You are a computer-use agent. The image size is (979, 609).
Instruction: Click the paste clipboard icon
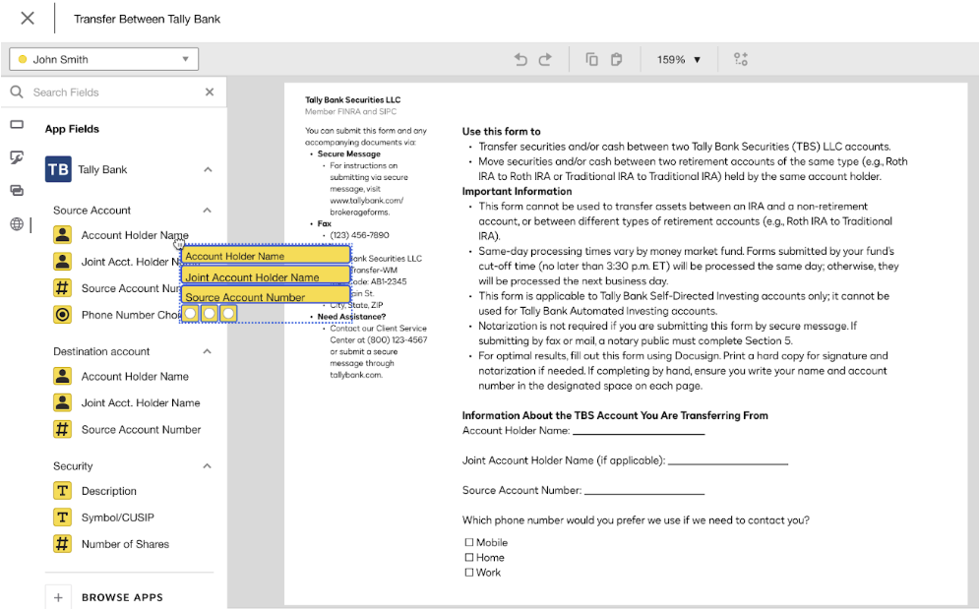click(x=617, y=60)
